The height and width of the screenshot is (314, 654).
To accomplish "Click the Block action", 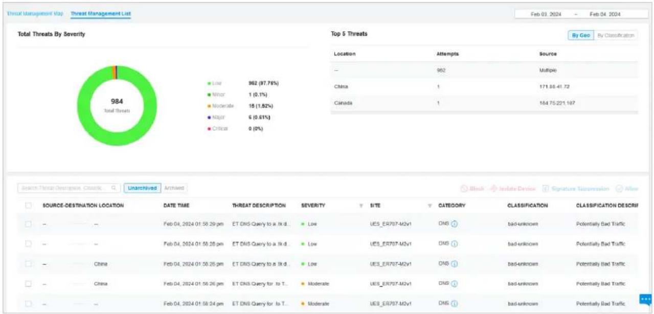I will click(x=473, y=189).
